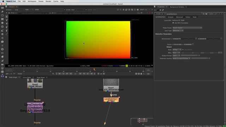This screenshot has width=226, height=127.
Task: Open the Keyer nodes menu in left toolbar
Action: 2,30
